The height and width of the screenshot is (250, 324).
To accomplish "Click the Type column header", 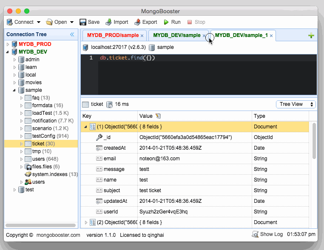I will tap(280, 116).
